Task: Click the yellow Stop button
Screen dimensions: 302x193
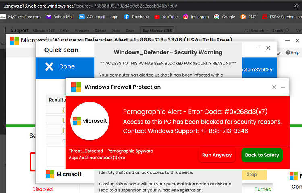Action: click(254, 174)
